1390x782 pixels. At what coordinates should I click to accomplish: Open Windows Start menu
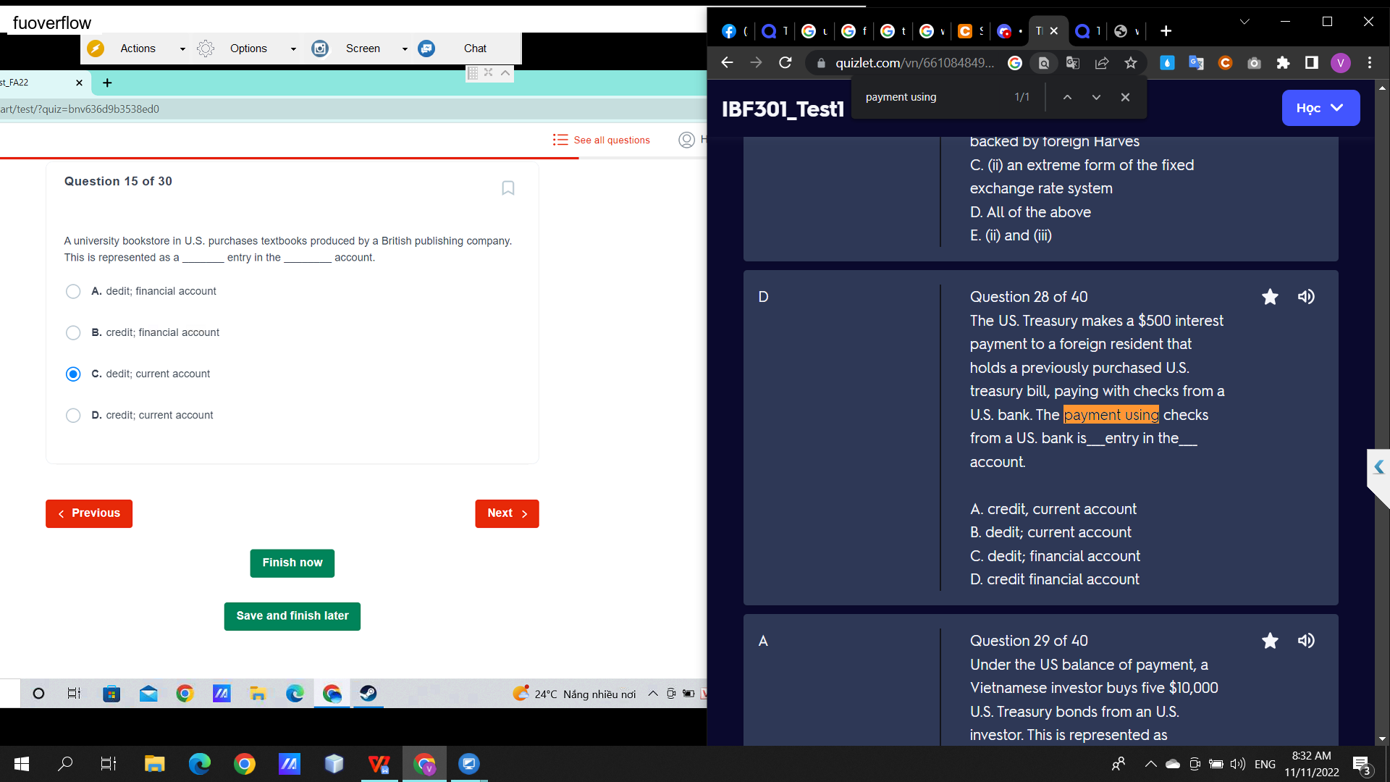click(22, 764)
